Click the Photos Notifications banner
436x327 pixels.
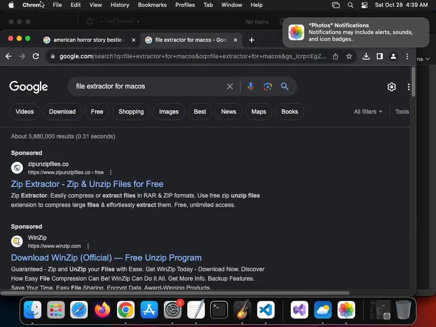pyautogui.click(x=356, y=32)
